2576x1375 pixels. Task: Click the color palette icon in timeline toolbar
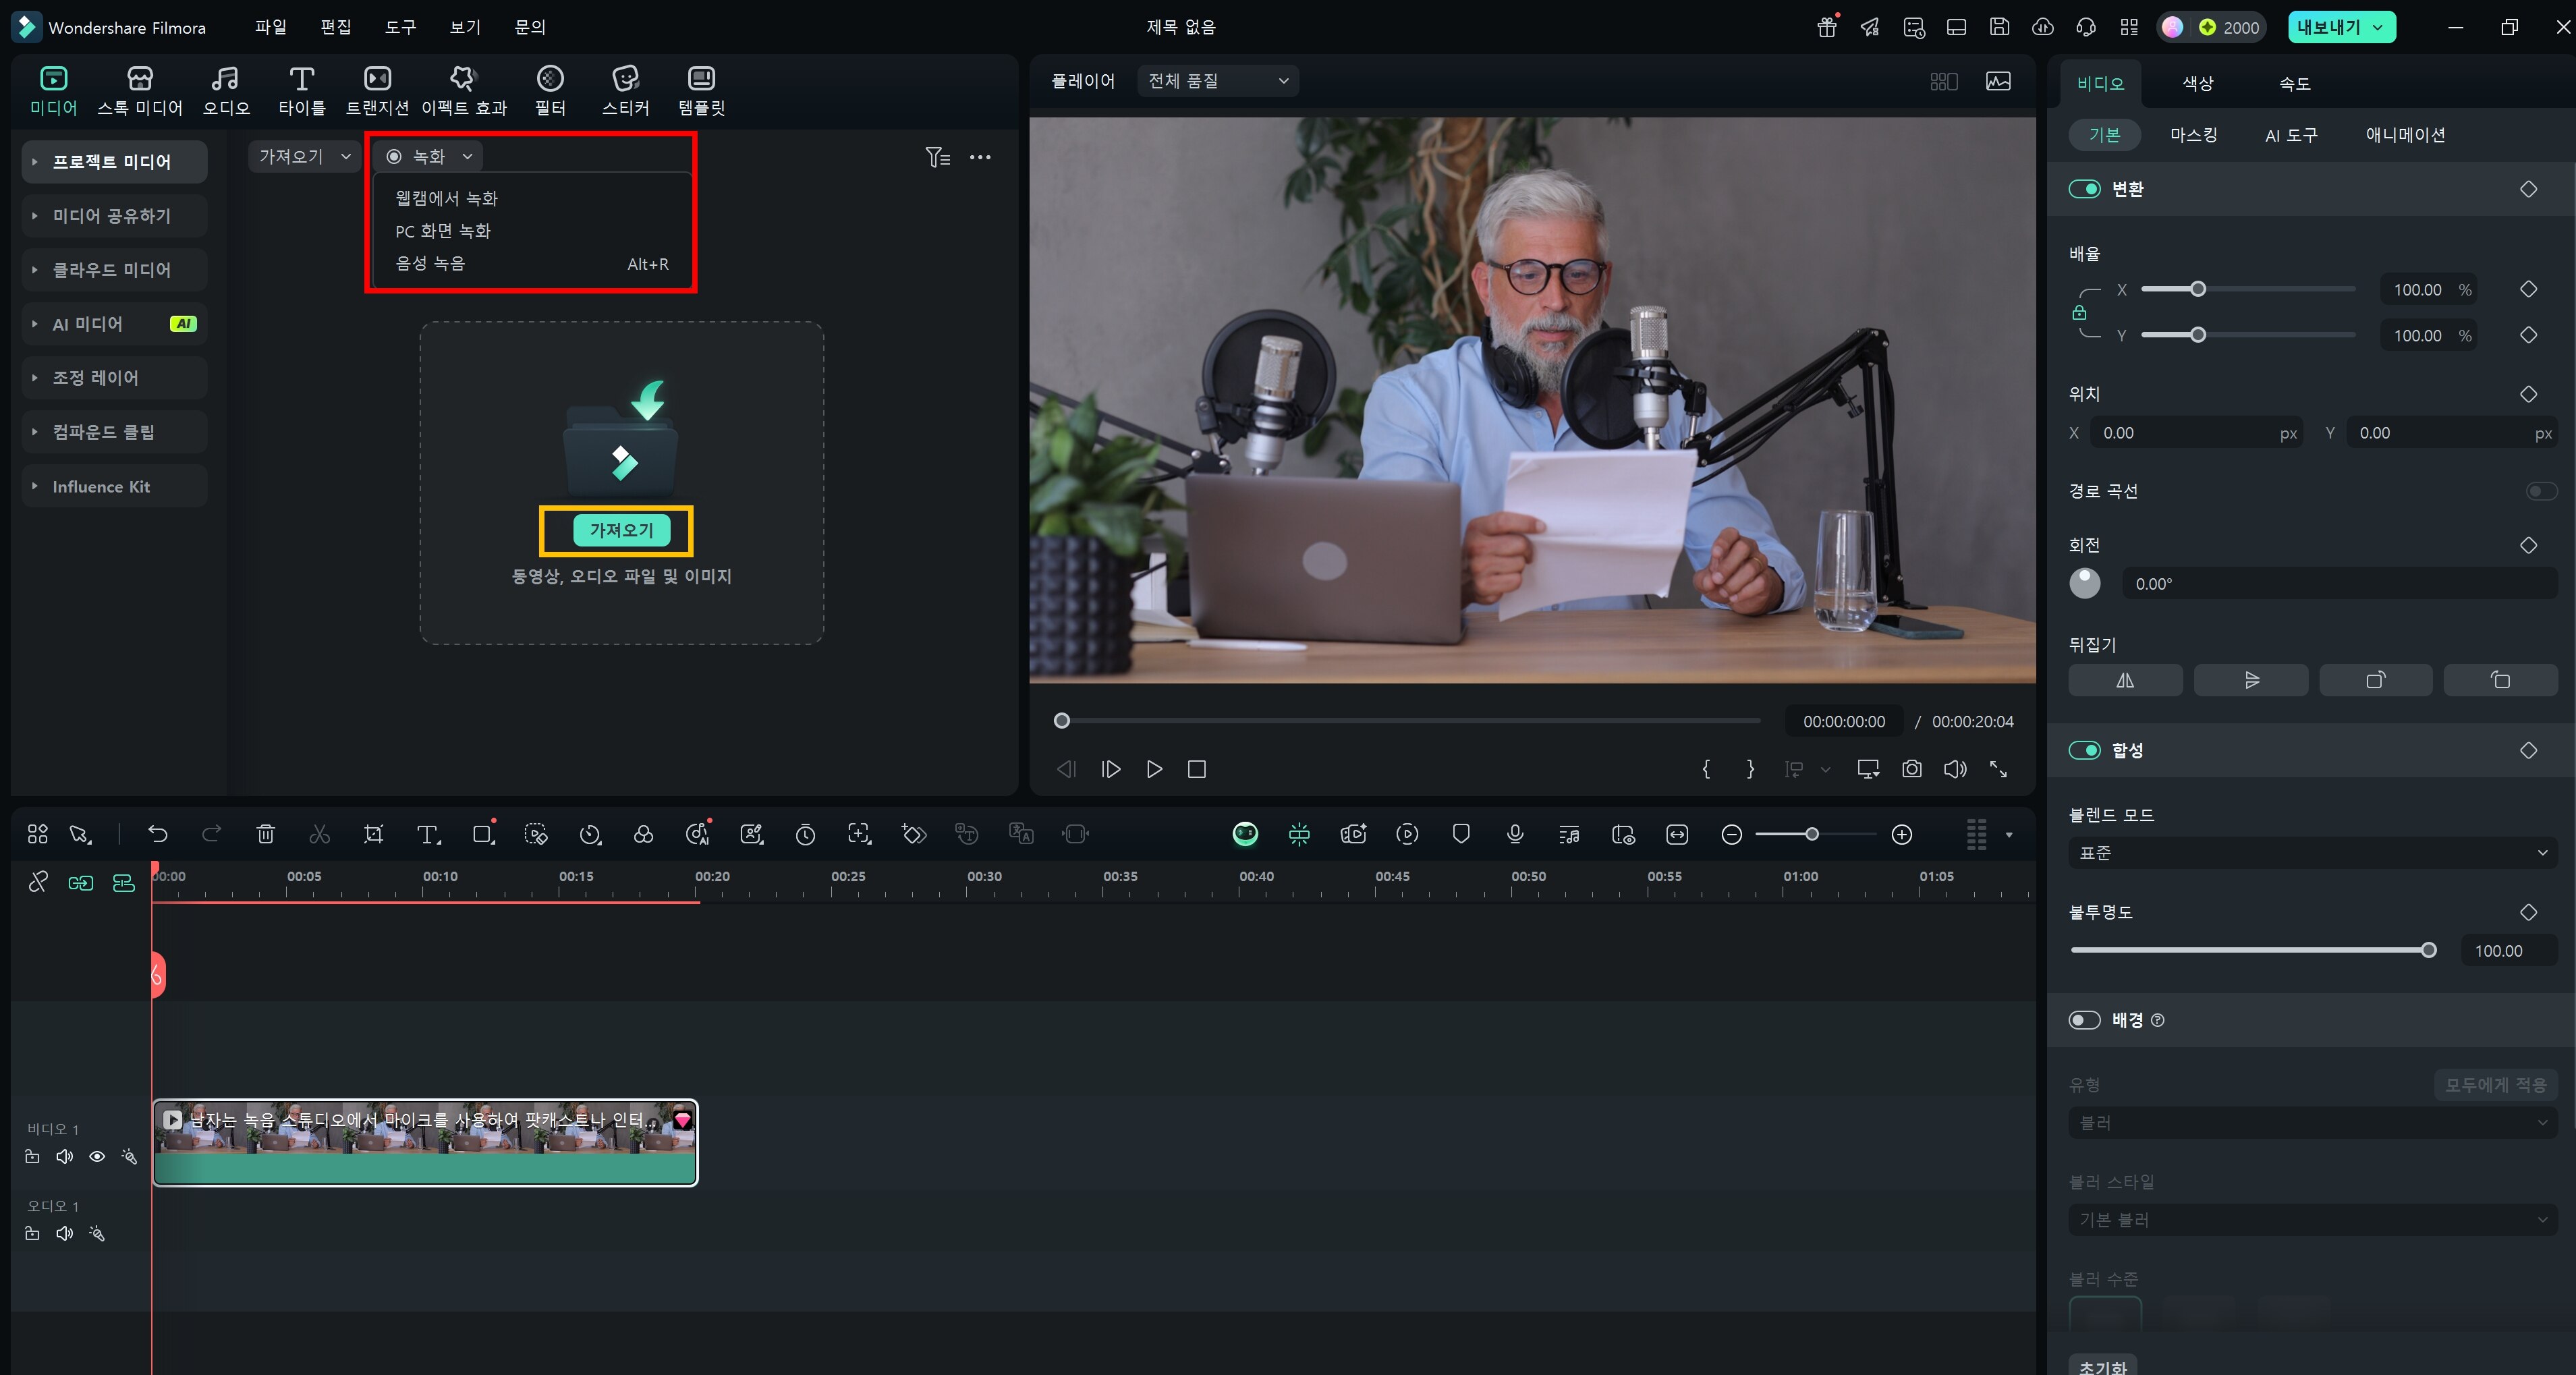644,834
